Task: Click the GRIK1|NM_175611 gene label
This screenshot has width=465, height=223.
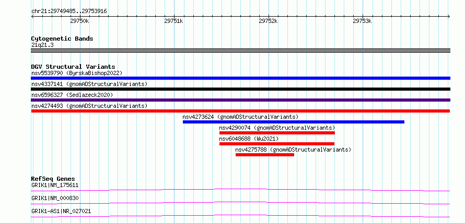Action: (x=55, y=185)
